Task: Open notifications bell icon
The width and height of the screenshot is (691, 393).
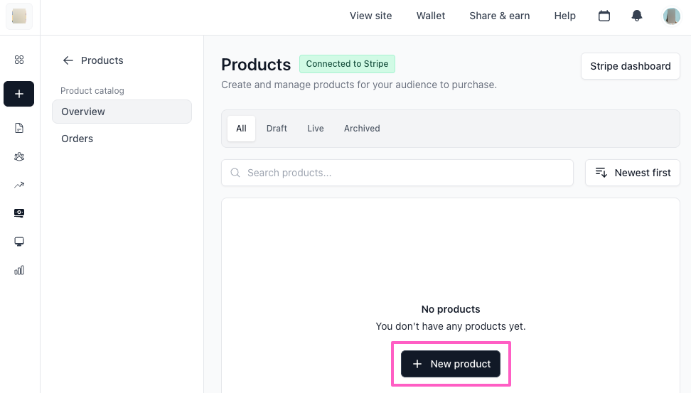Action: (x=637, y=16)
